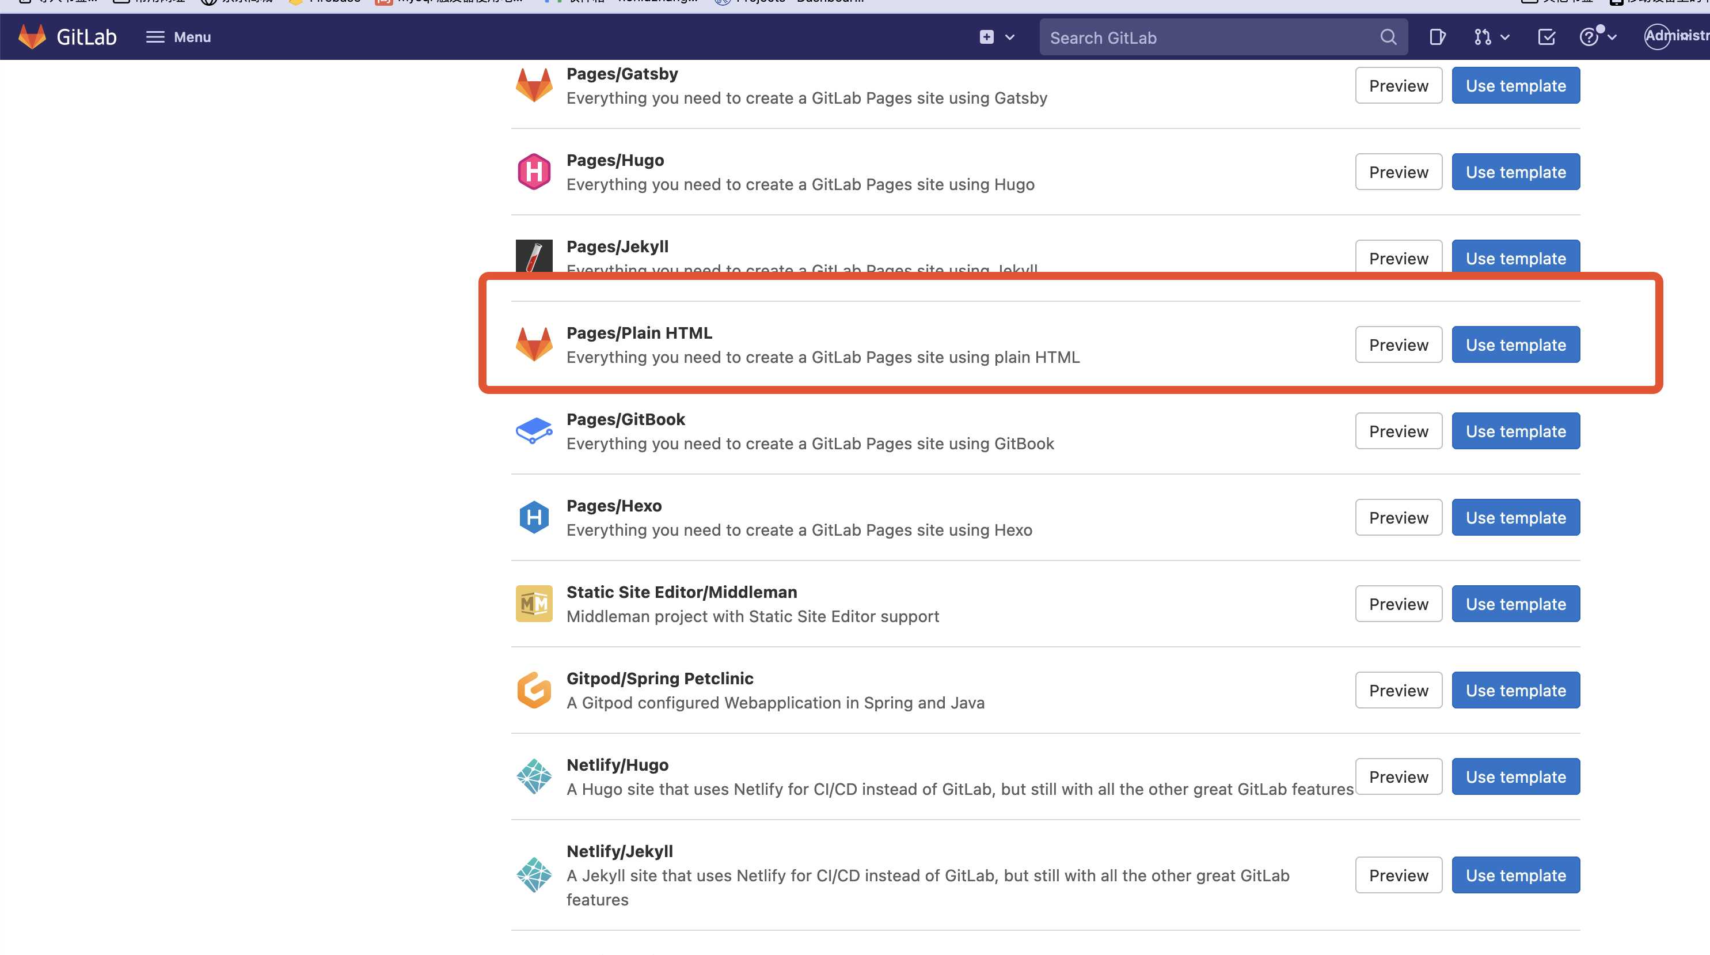Screen dimensions: 1710x955
Task: Open the Merge requests dropdown
Action: click(1491, 37)
